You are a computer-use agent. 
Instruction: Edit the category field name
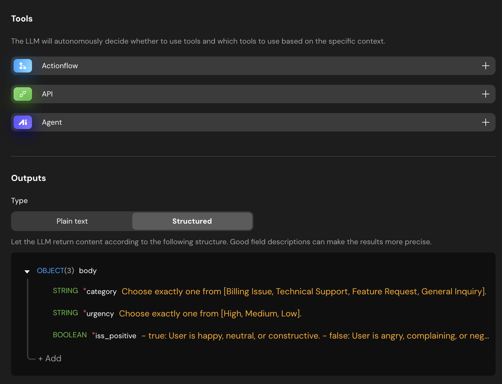102,292
